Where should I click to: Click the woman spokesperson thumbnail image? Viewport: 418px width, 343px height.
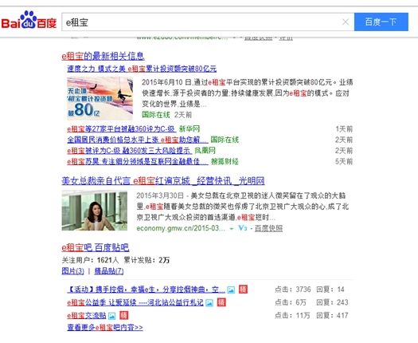[95, 211]
